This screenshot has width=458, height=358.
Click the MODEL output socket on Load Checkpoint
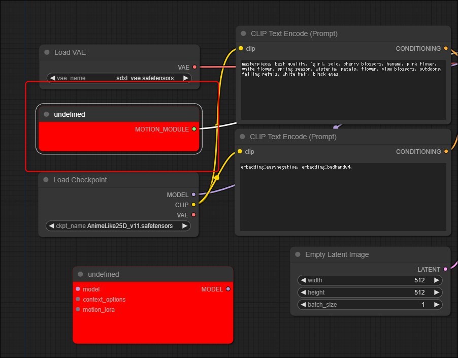(x=193, y=194)
